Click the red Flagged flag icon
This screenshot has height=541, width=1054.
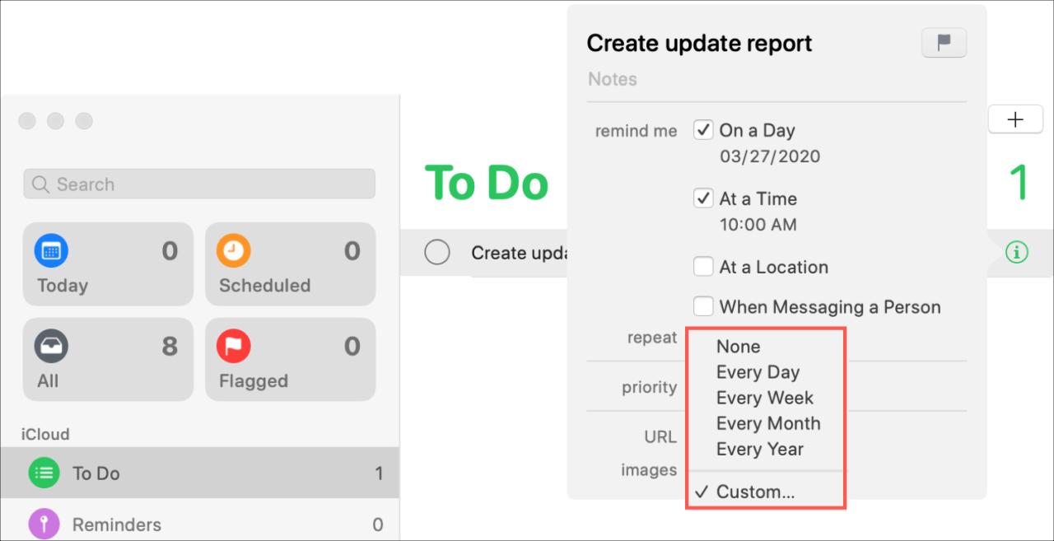(234, 346)
